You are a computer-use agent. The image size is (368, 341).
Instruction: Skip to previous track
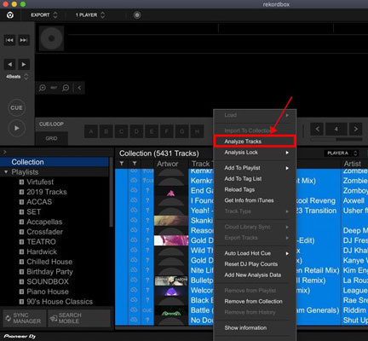[x=9, y=40]
